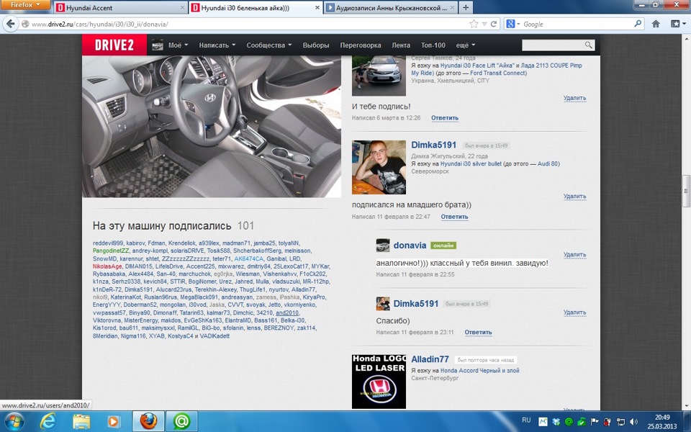Switch to the Аудиозаписи Анны Крыжановской tab
The width and height of the screenshot is (691, 432).
tap(390, 7)
